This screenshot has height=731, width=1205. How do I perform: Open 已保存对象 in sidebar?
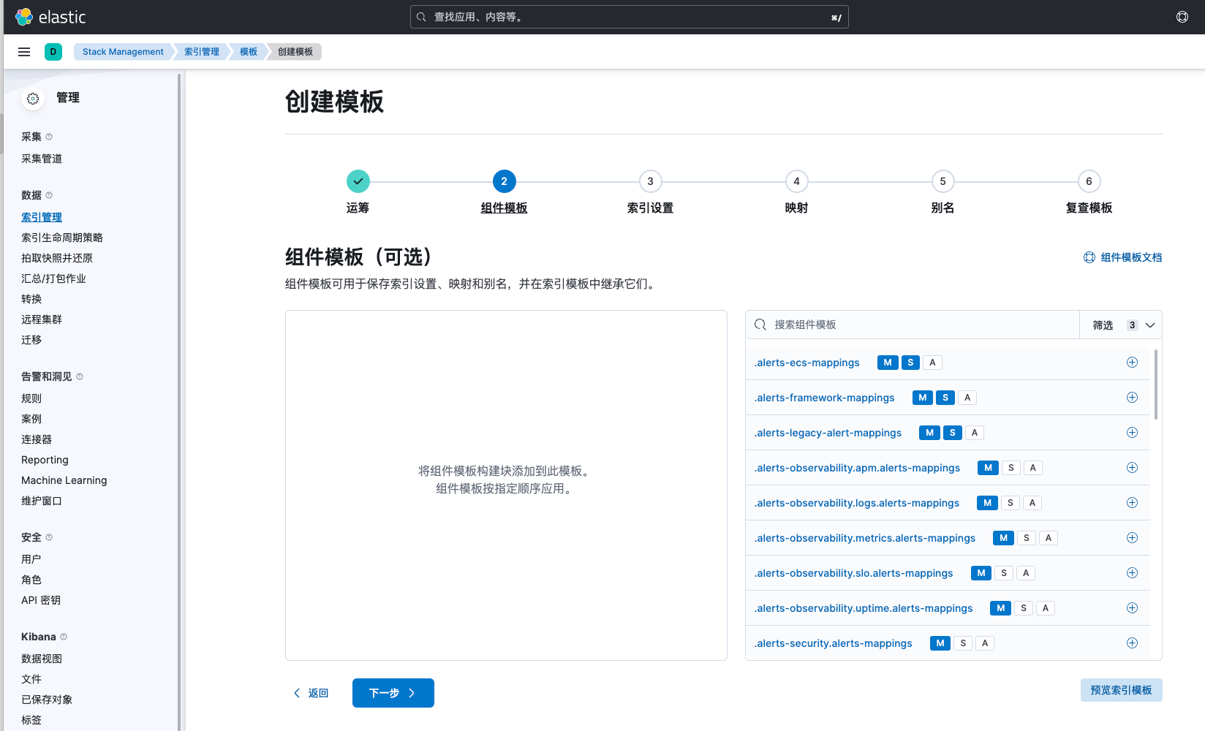click(47, 700)
